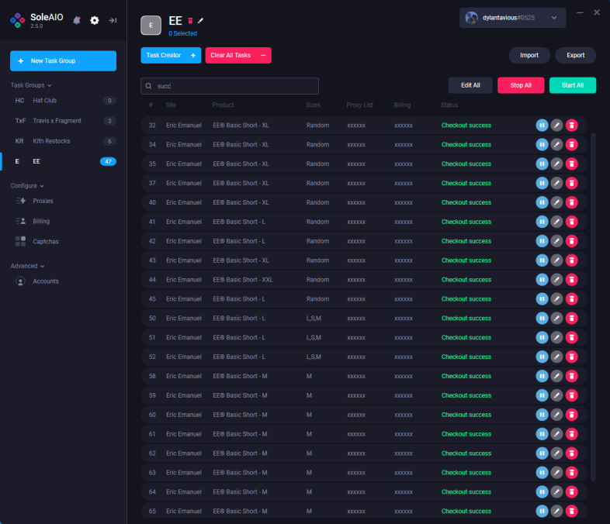Screen dimensions: 610x524
Task: Delete task 62
Action: tap(571, 453)
